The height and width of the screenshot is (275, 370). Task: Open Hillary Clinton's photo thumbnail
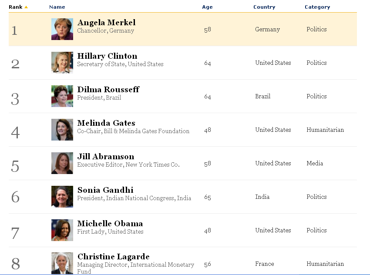pyautogui.click(x=62, y=63)
